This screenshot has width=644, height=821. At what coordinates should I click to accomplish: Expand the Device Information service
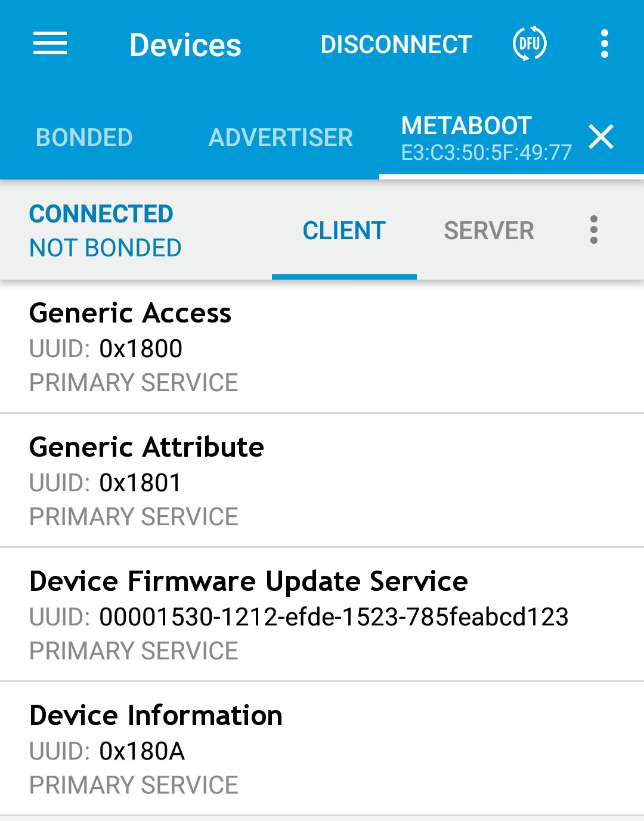point(322,749)
